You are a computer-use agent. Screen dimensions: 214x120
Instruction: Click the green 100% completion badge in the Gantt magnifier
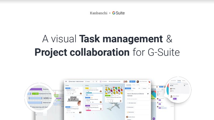[35, 94]
